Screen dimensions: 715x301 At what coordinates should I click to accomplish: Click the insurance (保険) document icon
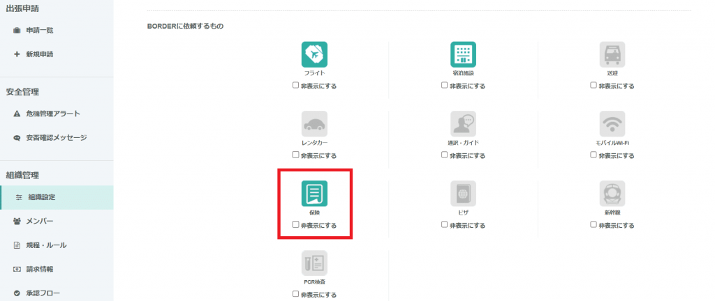coord(314,193)
